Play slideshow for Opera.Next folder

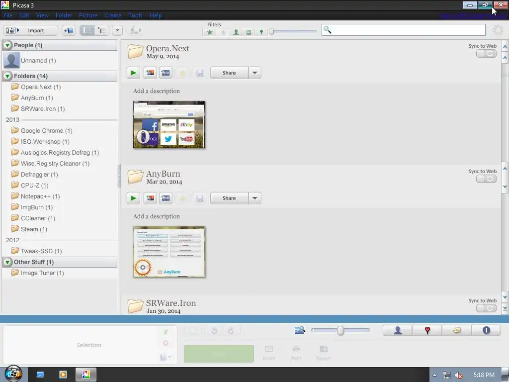pyautogui.click(x=133, y=73)
